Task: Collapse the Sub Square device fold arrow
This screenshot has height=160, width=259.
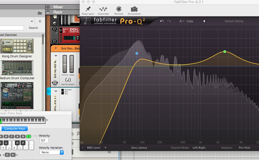Action: 56,56
